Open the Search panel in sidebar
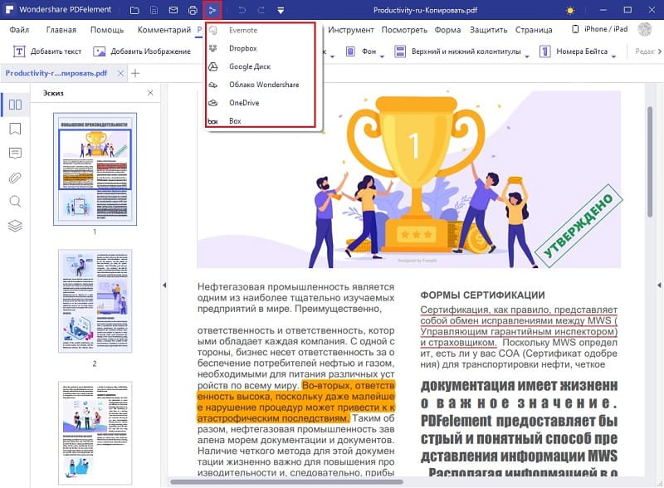This screenshot has height=488, width=664. point(15,201)
